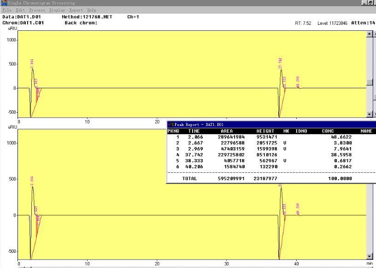This screenshot has height=268, width=376.
Task: Click the PKNO column header
Action: (173, 131)
